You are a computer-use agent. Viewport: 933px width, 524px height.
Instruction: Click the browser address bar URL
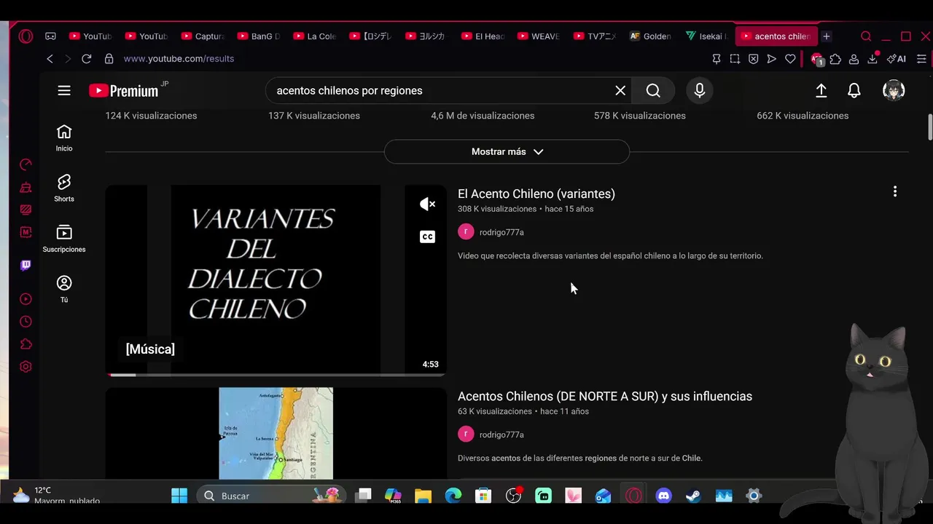tap(179, 58)
